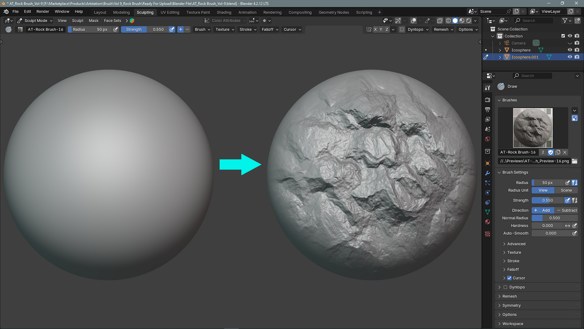
Task: Expand the Symmetry panel
Action: [511, 306]
